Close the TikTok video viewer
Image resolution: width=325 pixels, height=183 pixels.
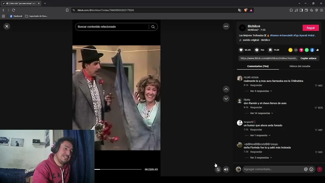pyautogui.click(x=7, y=26)
